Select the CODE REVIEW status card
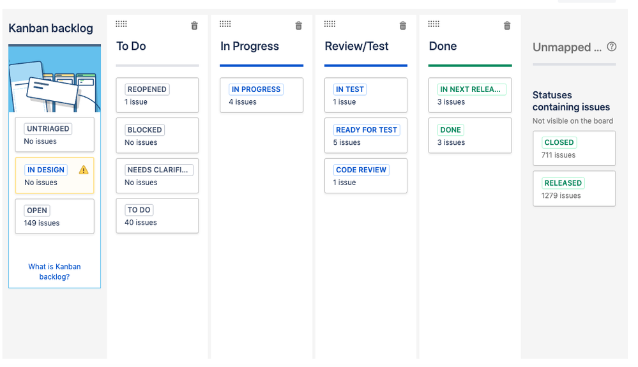638x367 pixels. click(366, 176)
